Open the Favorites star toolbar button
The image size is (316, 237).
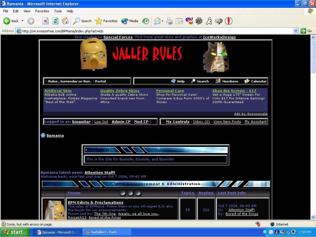106,21
